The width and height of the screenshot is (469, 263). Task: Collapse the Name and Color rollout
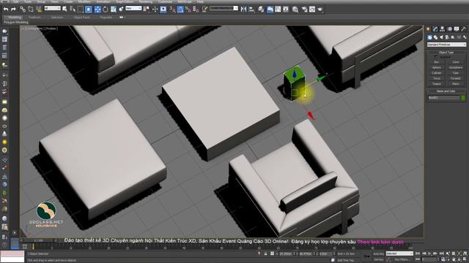coord(446,91)
